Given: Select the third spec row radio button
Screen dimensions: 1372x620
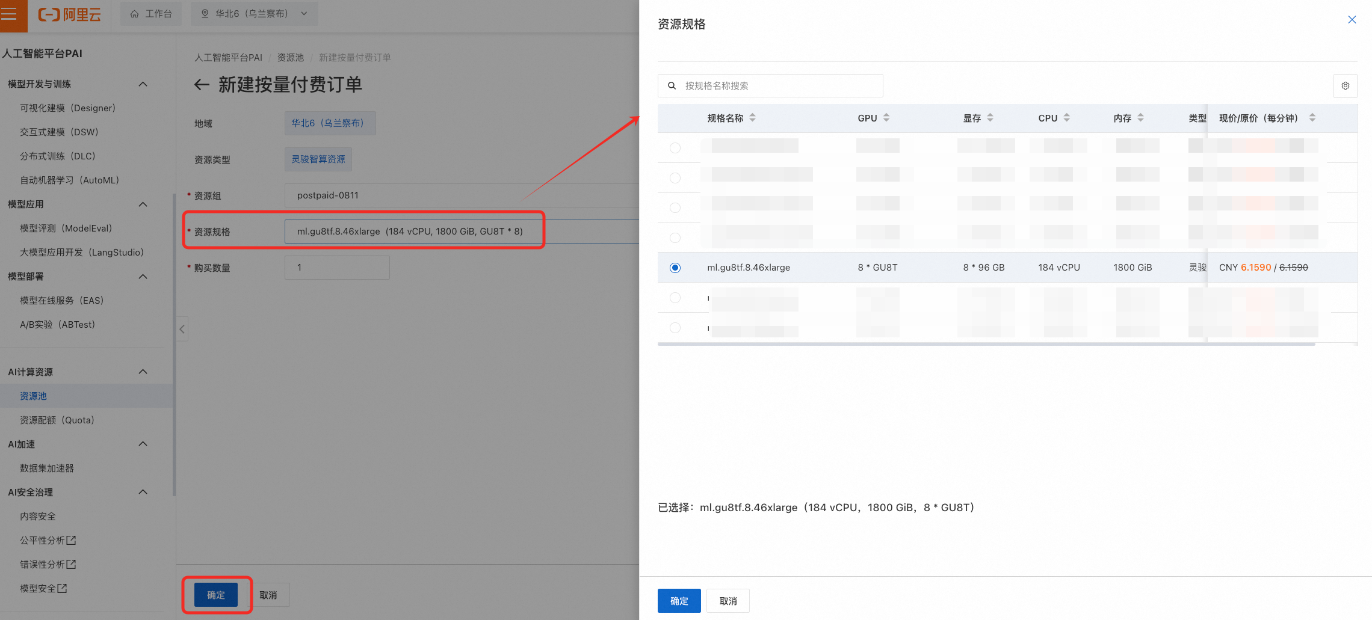Looking at the screenshot, I should [x=675, y=207].
